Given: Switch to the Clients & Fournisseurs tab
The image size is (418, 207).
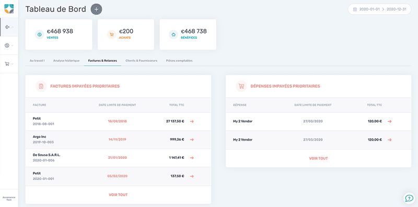Looking at the screenshot, I should (141, 61).
